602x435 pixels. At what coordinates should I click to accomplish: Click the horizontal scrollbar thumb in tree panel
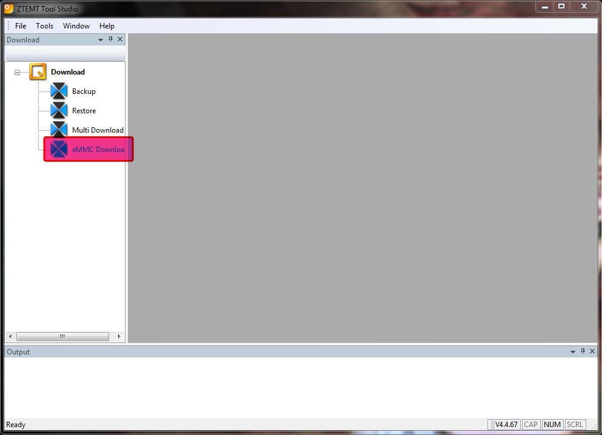click(62, 336)
